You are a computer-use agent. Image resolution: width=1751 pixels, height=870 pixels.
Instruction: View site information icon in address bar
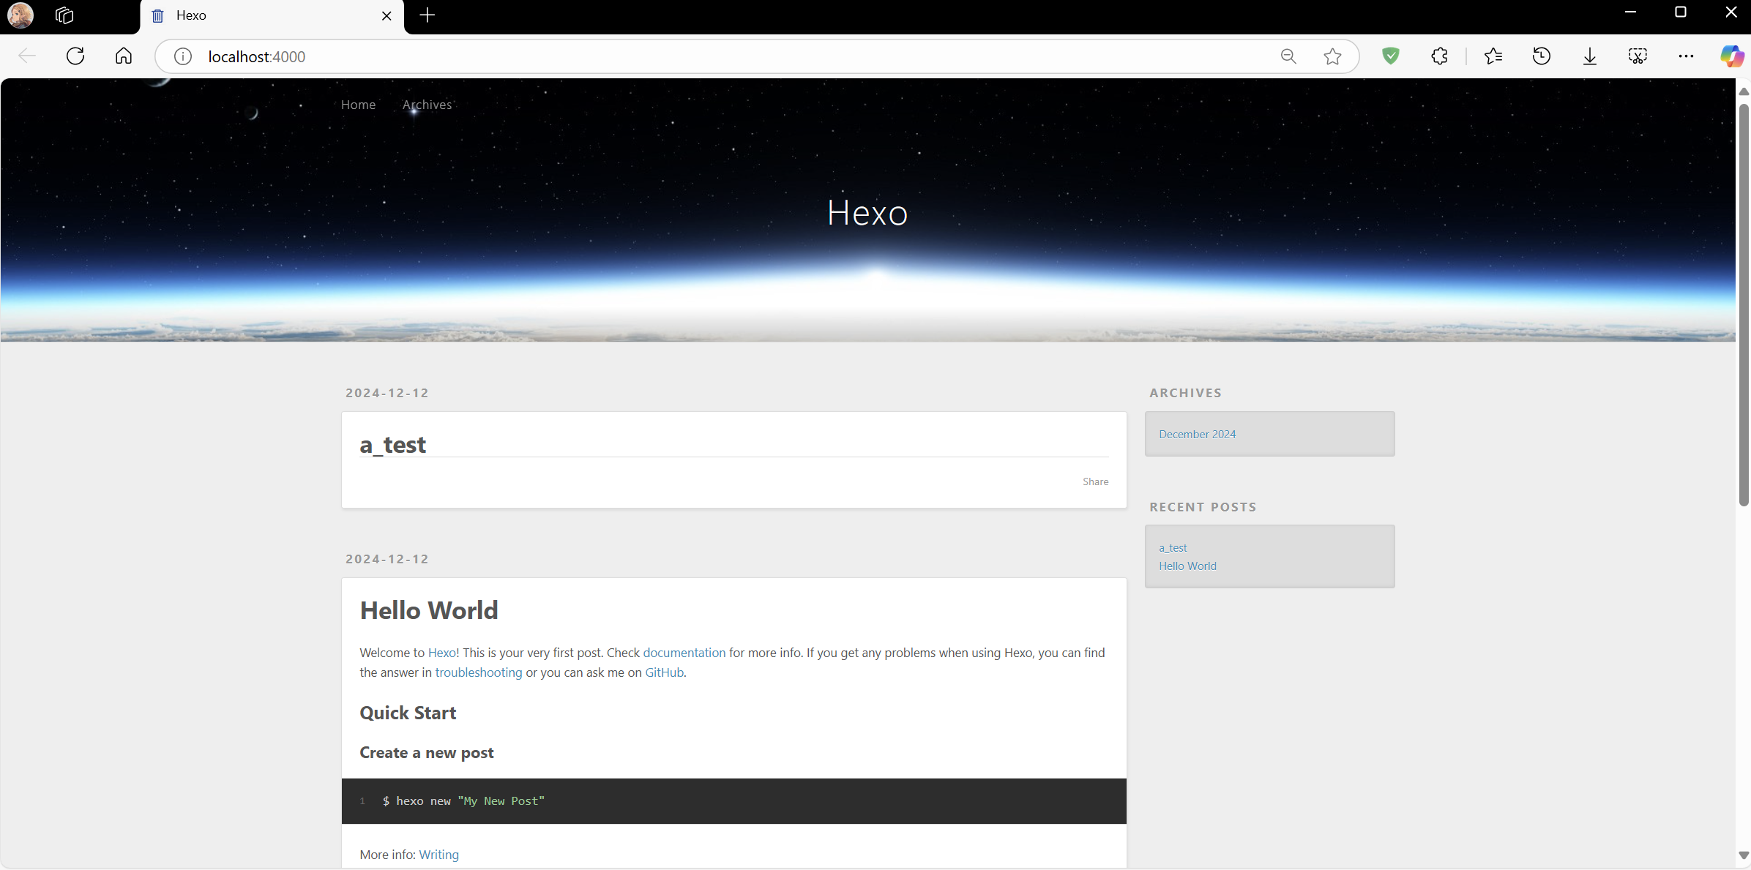point(183,56)
